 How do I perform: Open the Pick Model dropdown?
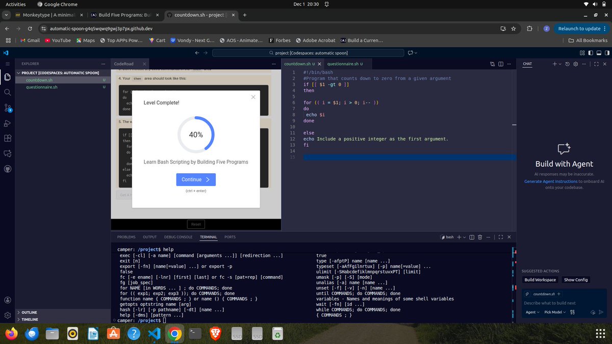(x=555, y=312)
